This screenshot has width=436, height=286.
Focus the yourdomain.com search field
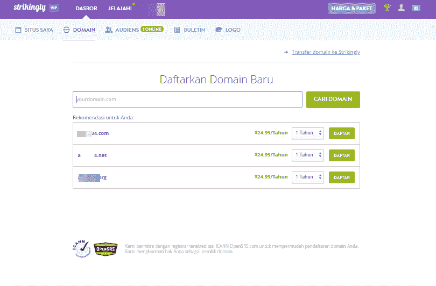click(x=187, y=99)
